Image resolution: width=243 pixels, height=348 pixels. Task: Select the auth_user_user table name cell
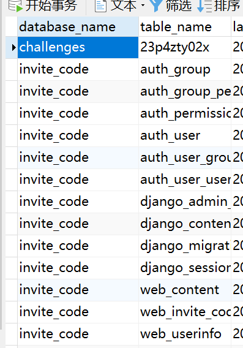[x=185, y=180]
